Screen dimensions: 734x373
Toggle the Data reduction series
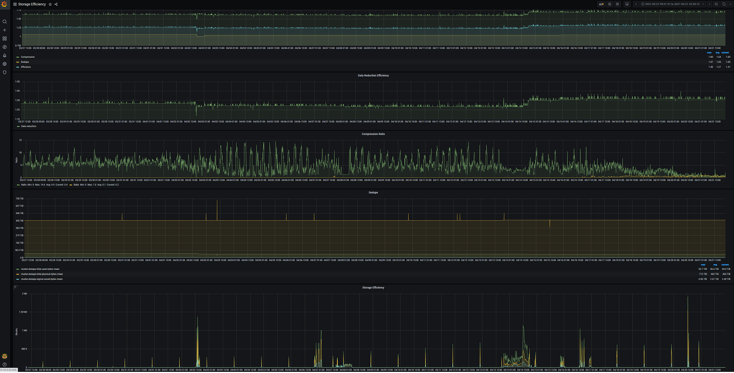tap(29, 126)
